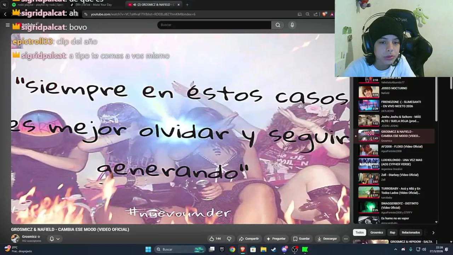
Task: Click the YouTube search magnifier button
Action: click(x=278, y=25)
